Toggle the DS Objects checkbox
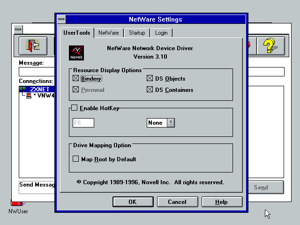Screen dimensions: 300x225 tap(150, 78)
